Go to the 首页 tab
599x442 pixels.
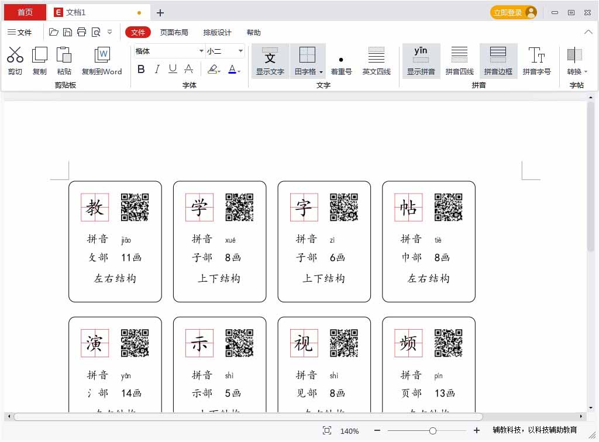coord(25,13)
